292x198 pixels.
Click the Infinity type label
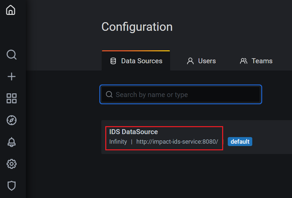pos(118,142)
